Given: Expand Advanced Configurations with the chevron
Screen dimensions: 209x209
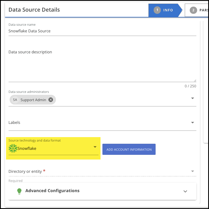Looking at the screenshot, I should 185,191.
